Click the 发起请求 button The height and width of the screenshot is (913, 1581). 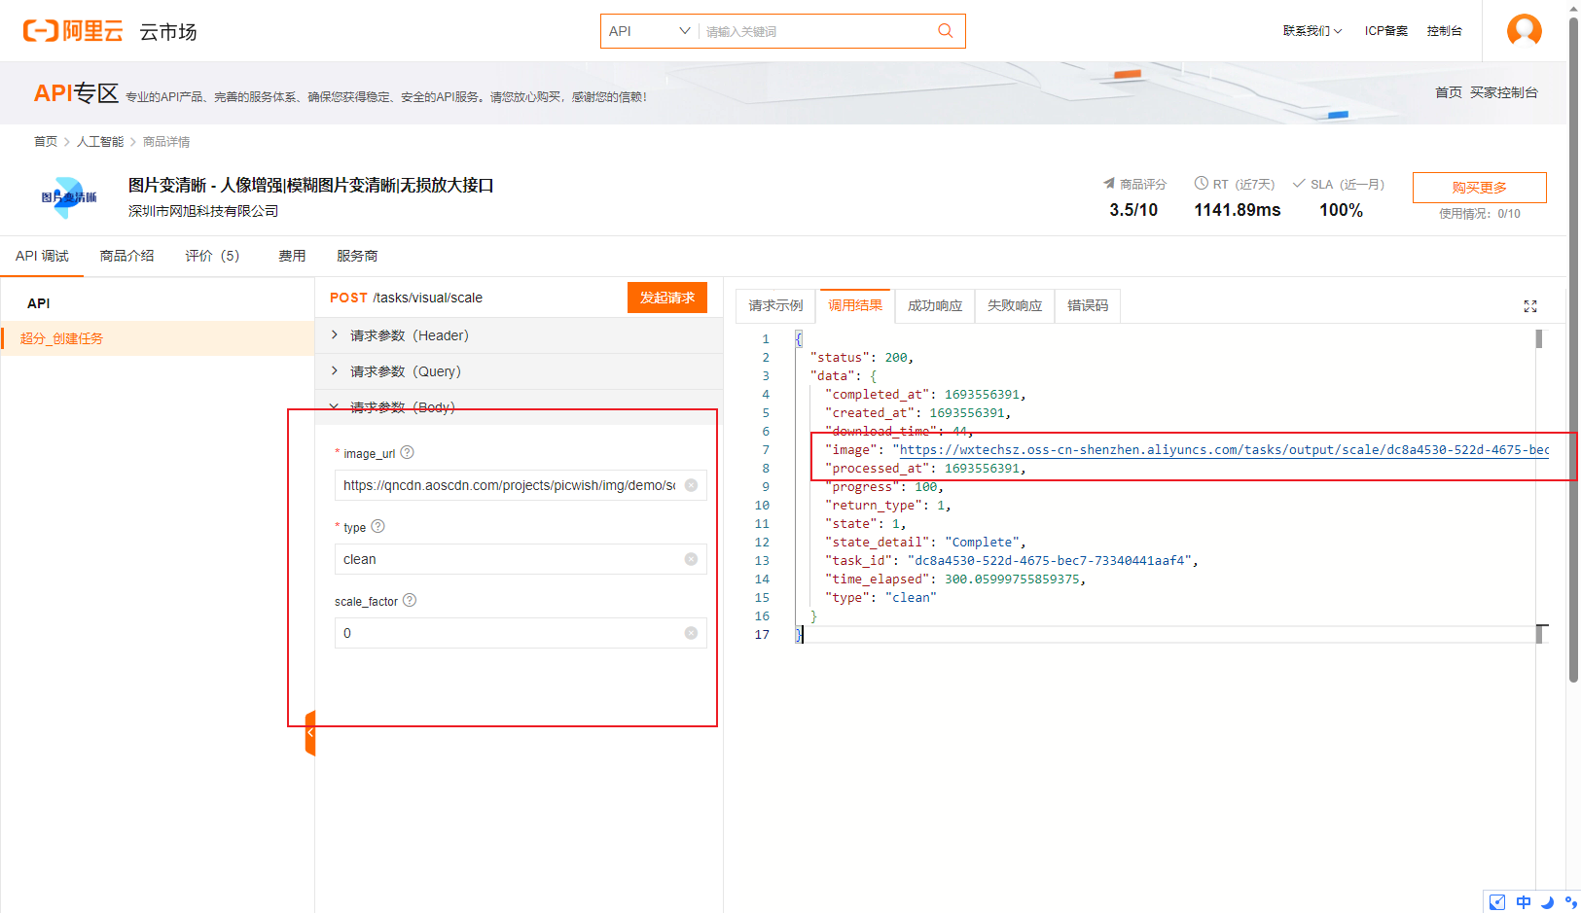point(667,298)
